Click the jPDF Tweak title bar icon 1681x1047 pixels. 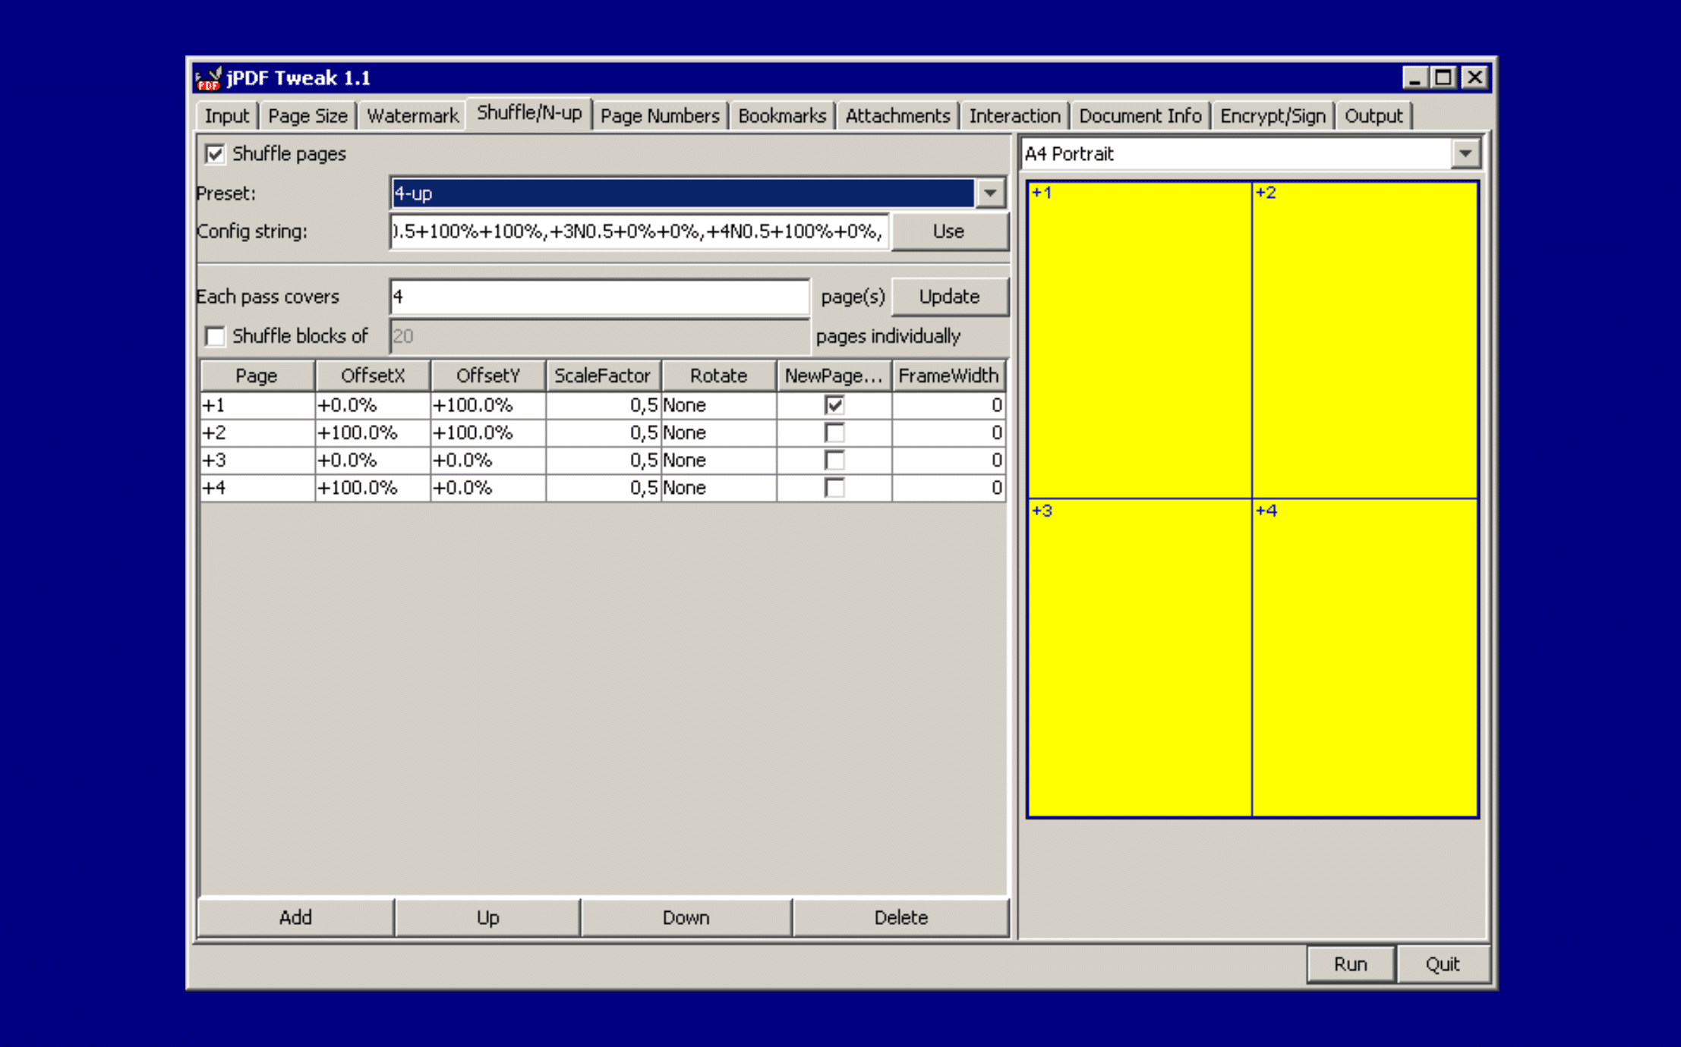tap(208, 77)
